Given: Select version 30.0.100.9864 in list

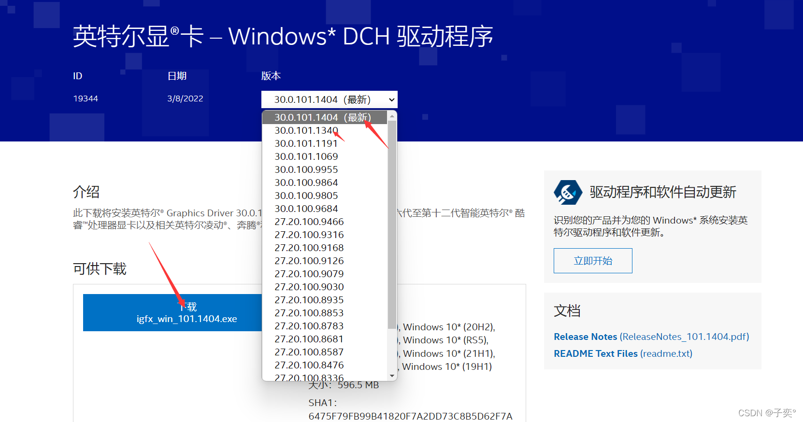Looking at the screenshot, I should (325, 183).
